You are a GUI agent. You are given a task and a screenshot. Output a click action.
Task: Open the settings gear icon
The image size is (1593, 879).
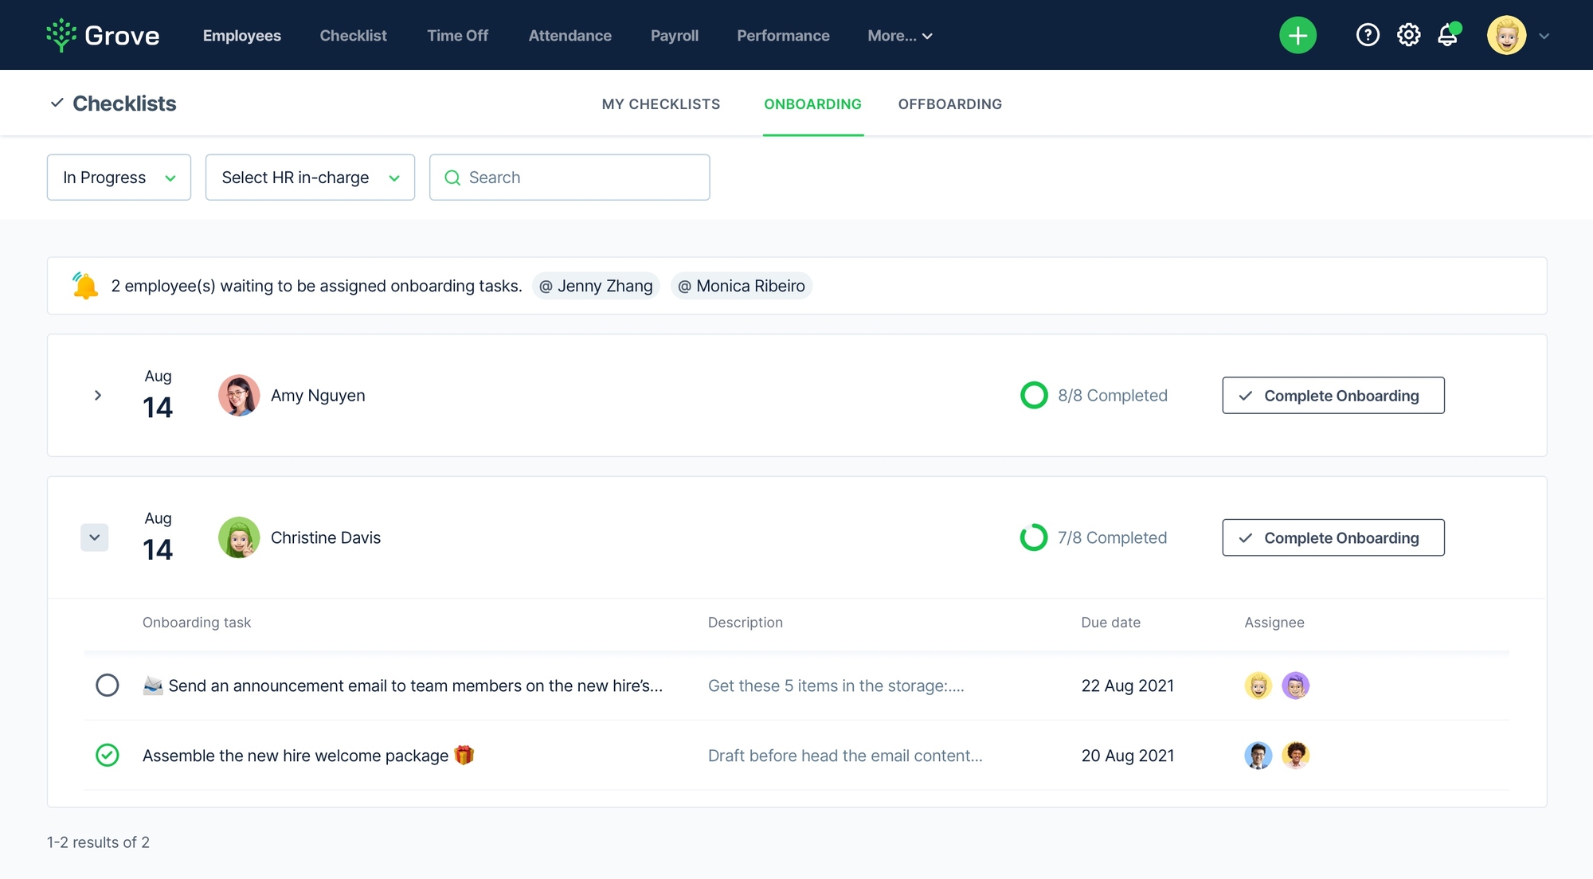tap(1408, 35)
